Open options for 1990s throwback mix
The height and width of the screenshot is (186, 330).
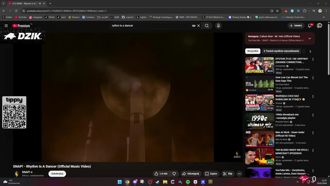(x=313, y=115)
